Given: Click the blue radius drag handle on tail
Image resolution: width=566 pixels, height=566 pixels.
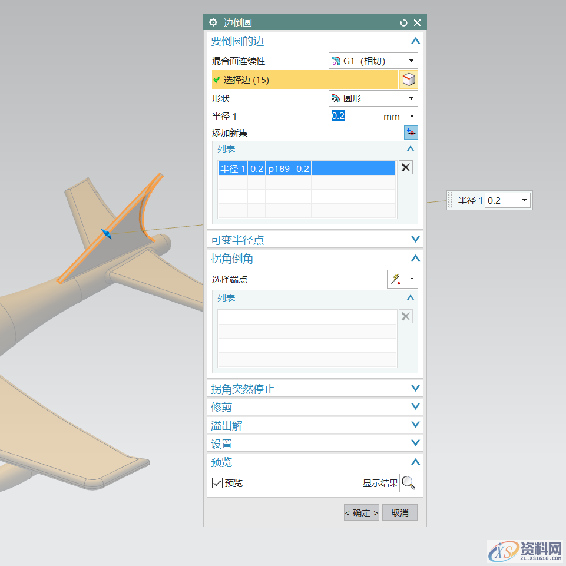Looking at the screenshot, I should [106, 234].
